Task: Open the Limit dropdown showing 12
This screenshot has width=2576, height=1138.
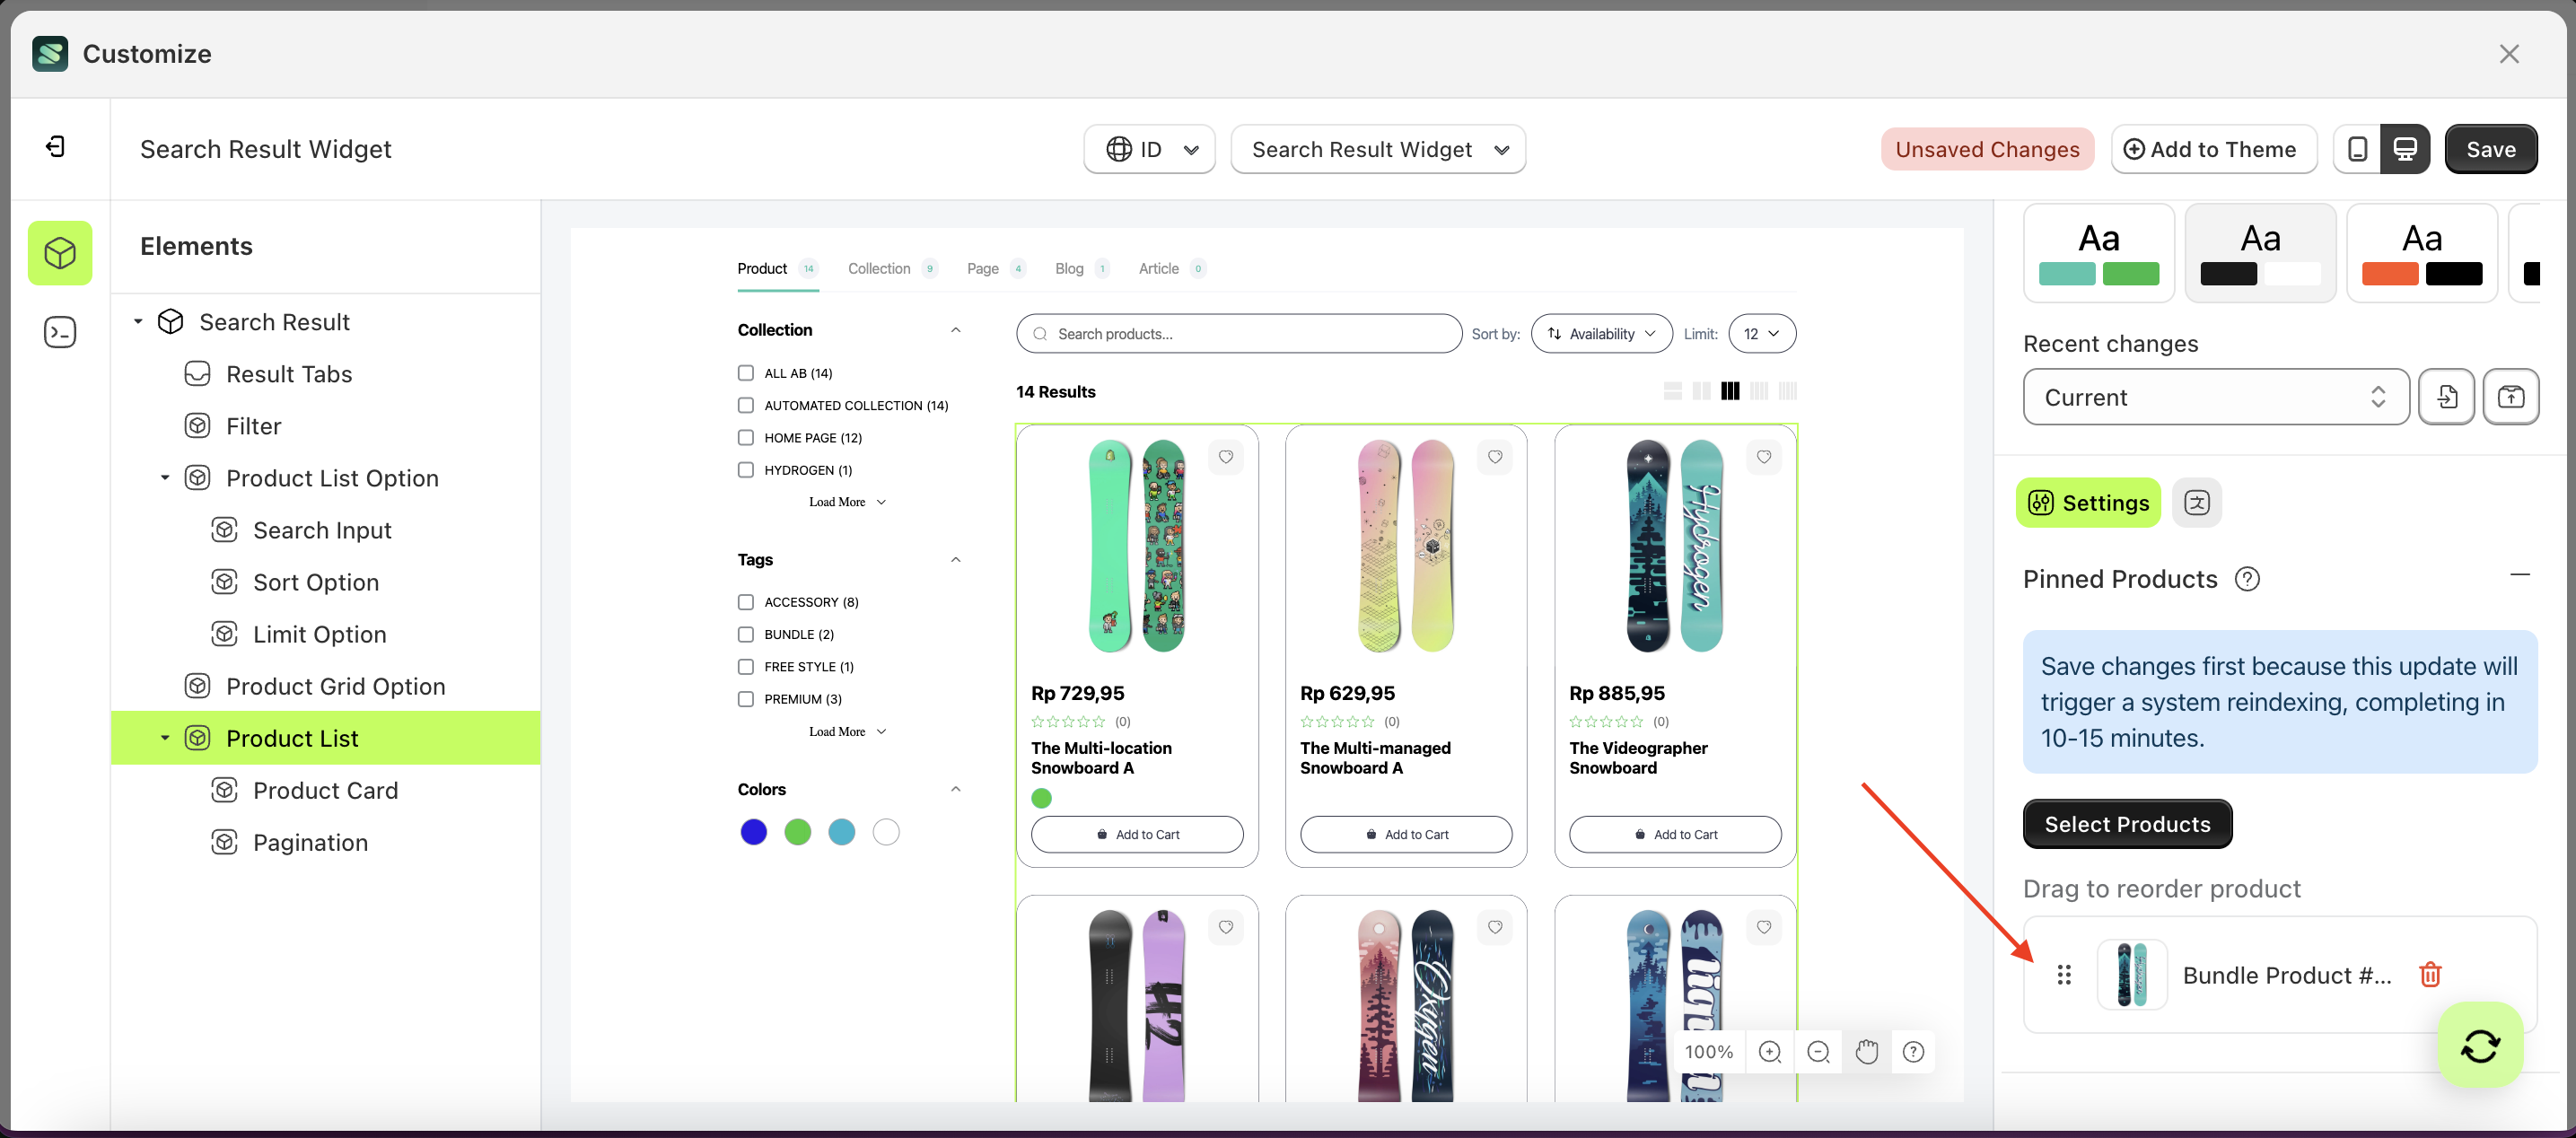Action: click(x=1761, y=333)
